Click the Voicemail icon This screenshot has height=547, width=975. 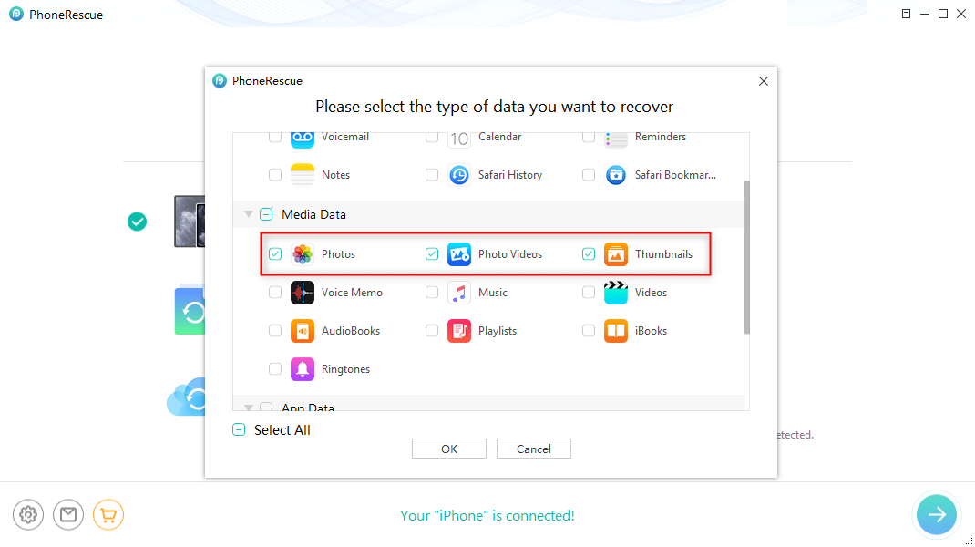303,140
